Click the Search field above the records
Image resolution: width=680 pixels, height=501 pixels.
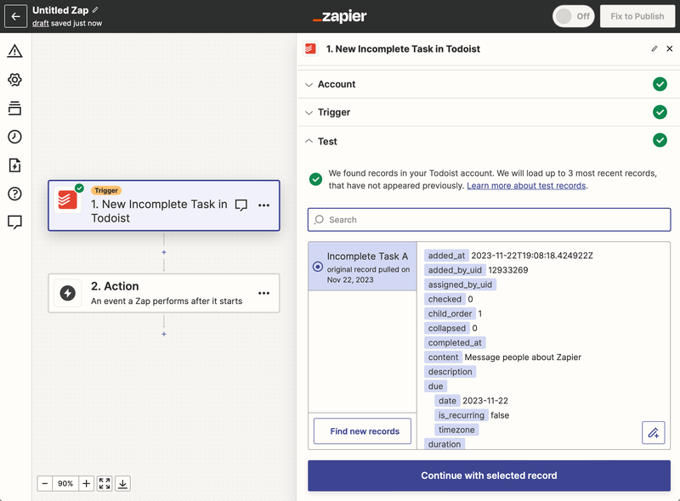[x=489, y=221]
